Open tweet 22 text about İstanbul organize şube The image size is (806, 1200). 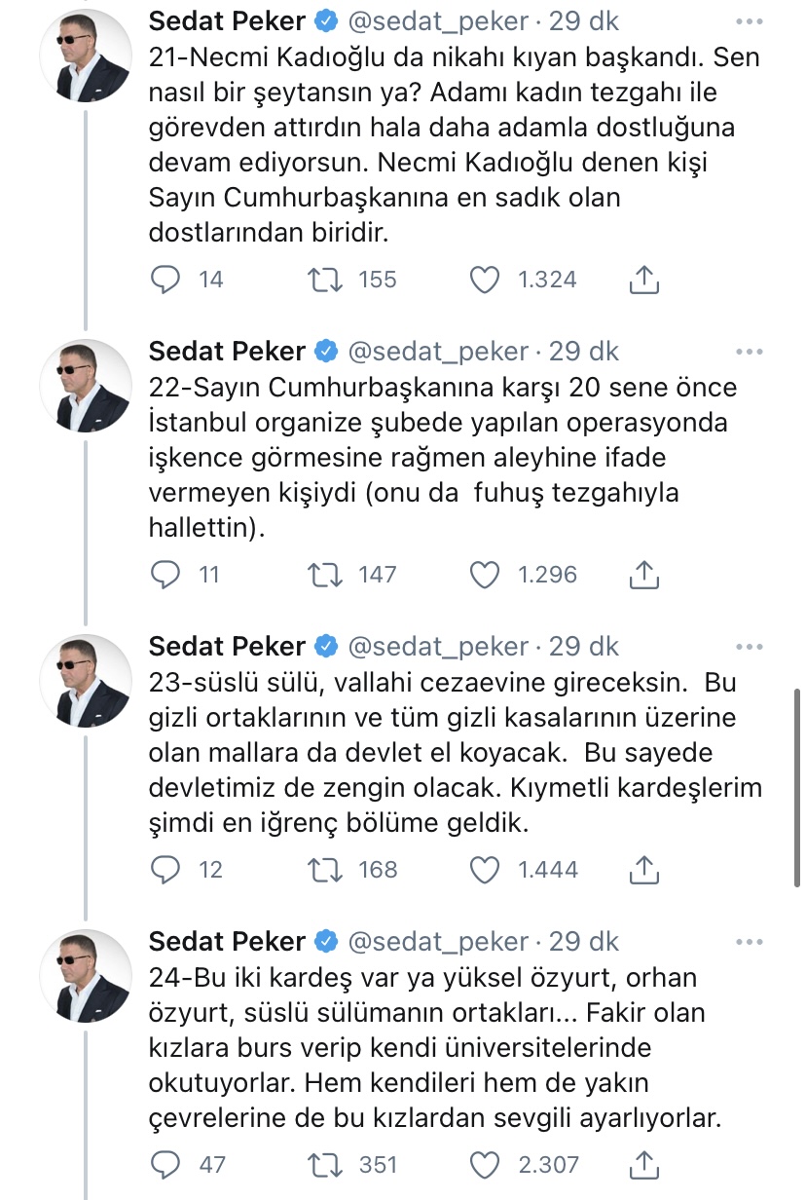[x=443, y=458]
